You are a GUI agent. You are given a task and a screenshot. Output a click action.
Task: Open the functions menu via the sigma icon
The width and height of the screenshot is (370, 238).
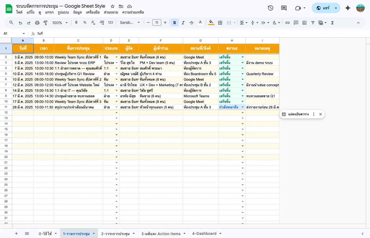[332, 22]
